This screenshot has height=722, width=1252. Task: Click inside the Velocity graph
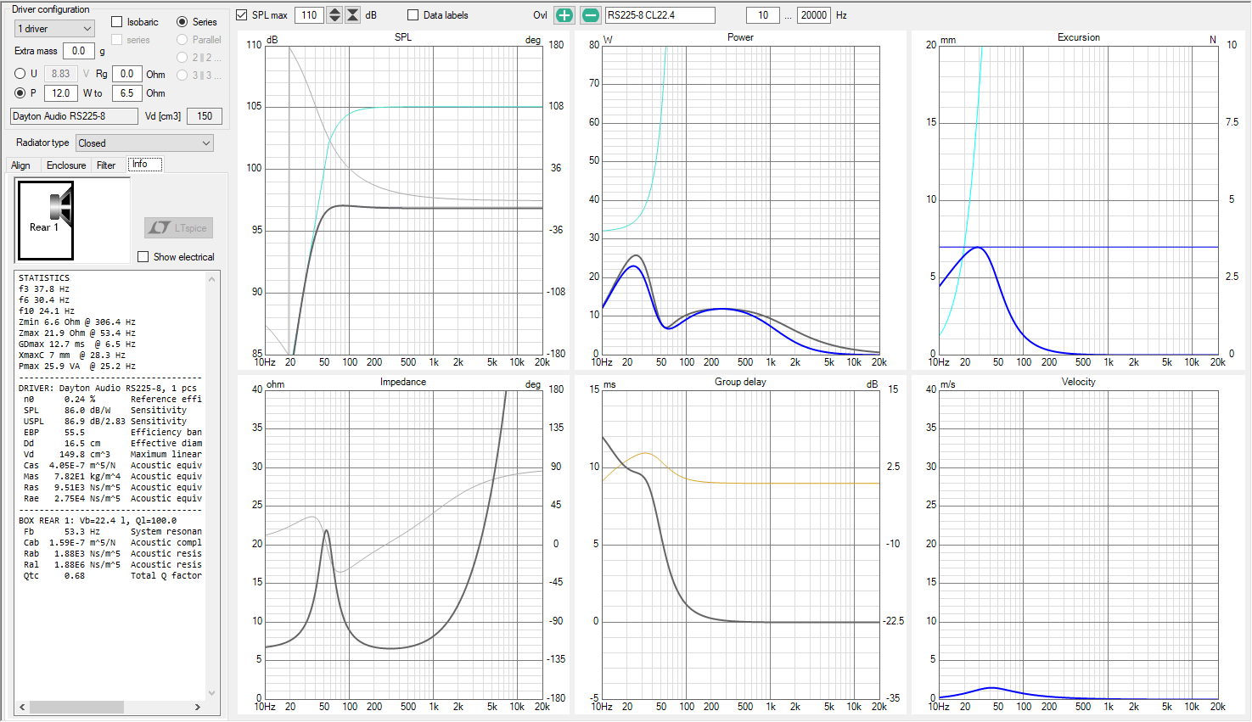(x=1078, y=544)
